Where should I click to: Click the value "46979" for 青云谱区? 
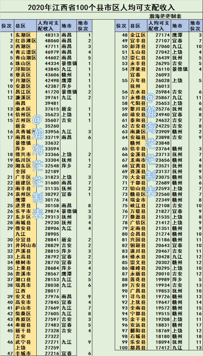click(x=52, y=52)
